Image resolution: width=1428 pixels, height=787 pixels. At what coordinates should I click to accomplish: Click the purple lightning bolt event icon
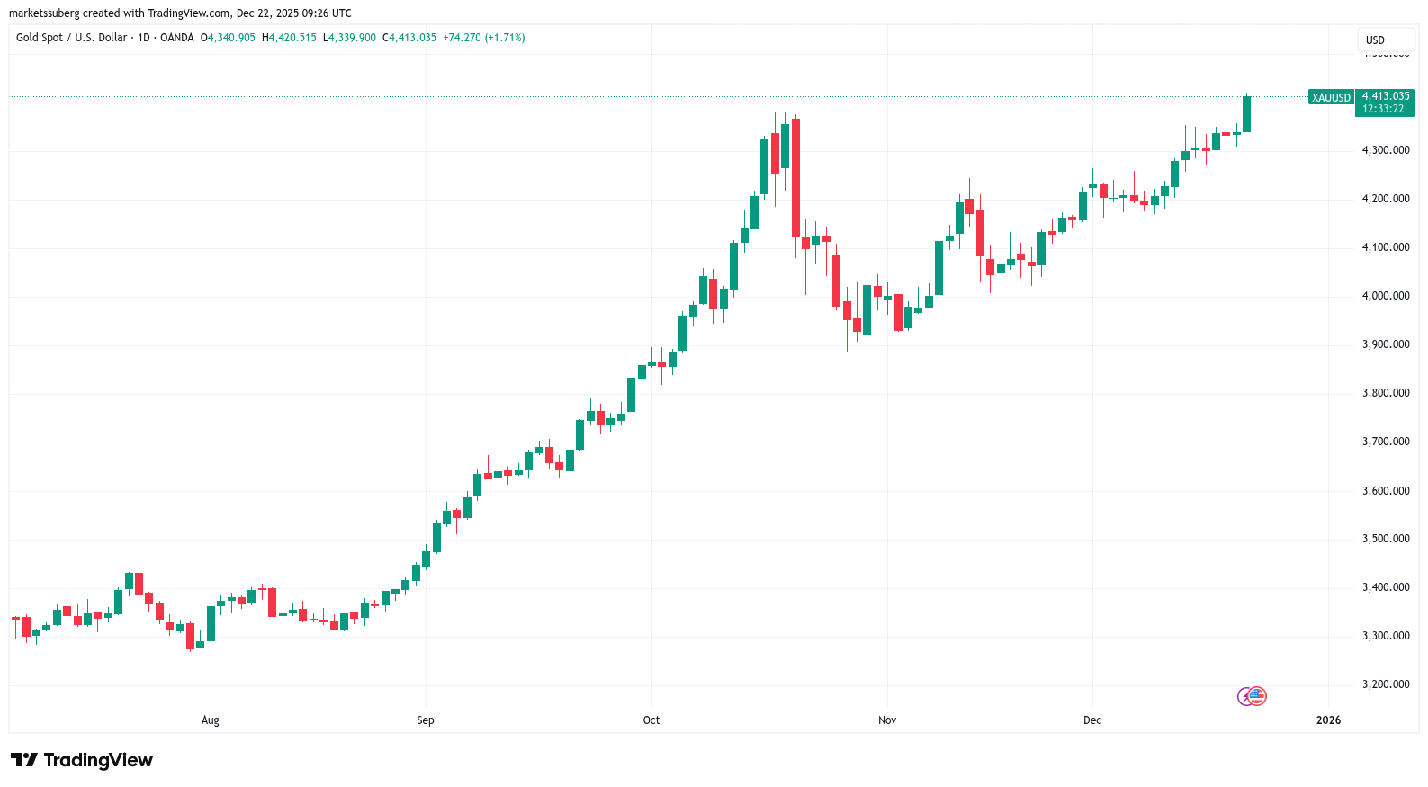pos(1244,696)
